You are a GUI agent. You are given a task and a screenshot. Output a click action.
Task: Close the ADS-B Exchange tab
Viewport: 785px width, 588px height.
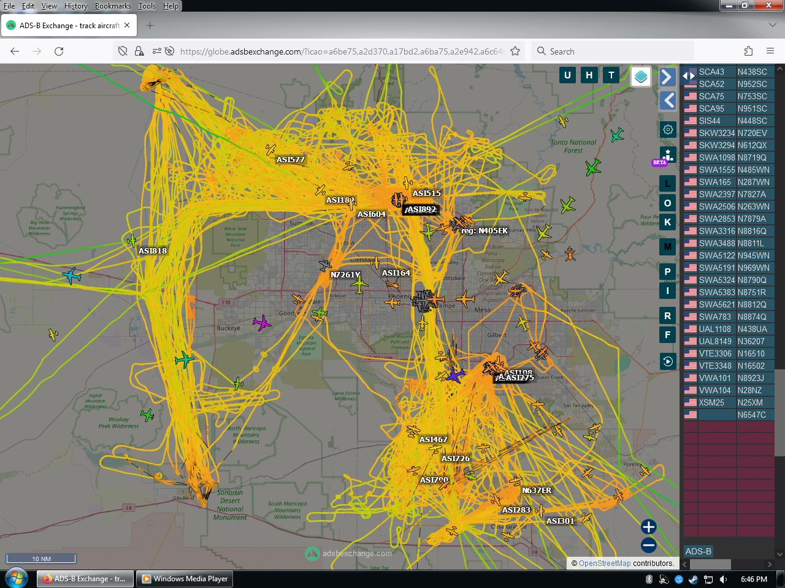tap(127, 26)
